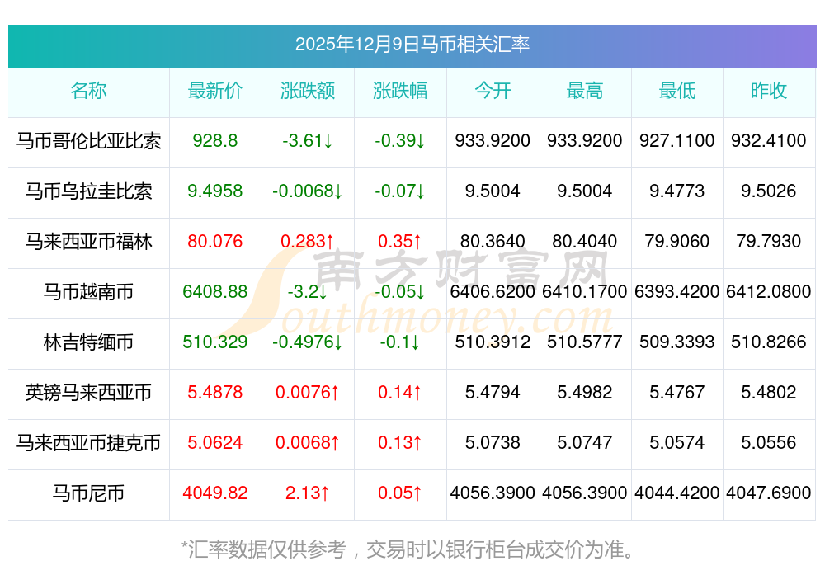Click change amount 0.283↑
This screenshot has width=825, height=575.
(307, 242)
